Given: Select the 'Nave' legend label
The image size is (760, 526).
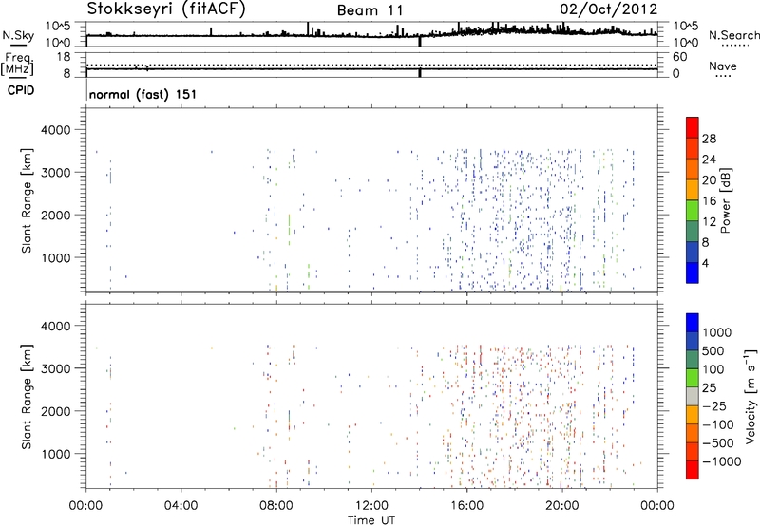Looking at the screenshot, I should [x=723, y=66].
